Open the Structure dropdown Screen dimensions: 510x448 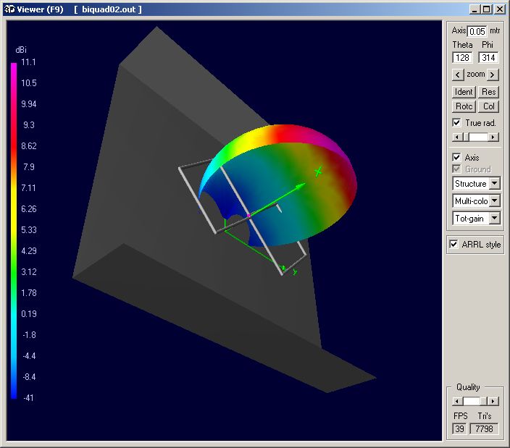coord(495,184)
